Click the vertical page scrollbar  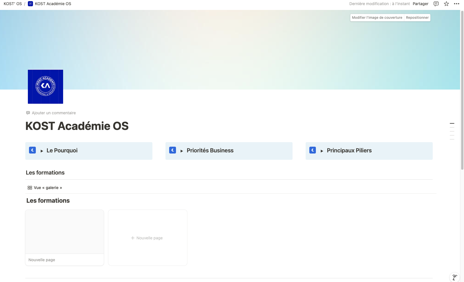(x=462, y=90)
